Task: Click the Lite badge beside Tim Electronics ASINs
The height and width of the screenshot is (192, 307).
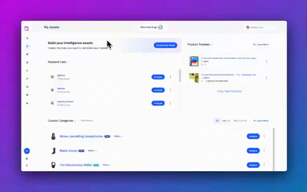Action: pyautogui.click(x=96, y=165)
